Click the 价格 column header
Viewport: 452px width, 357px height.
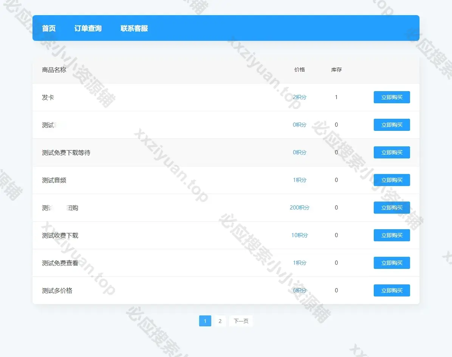click(x=299, y=70)
